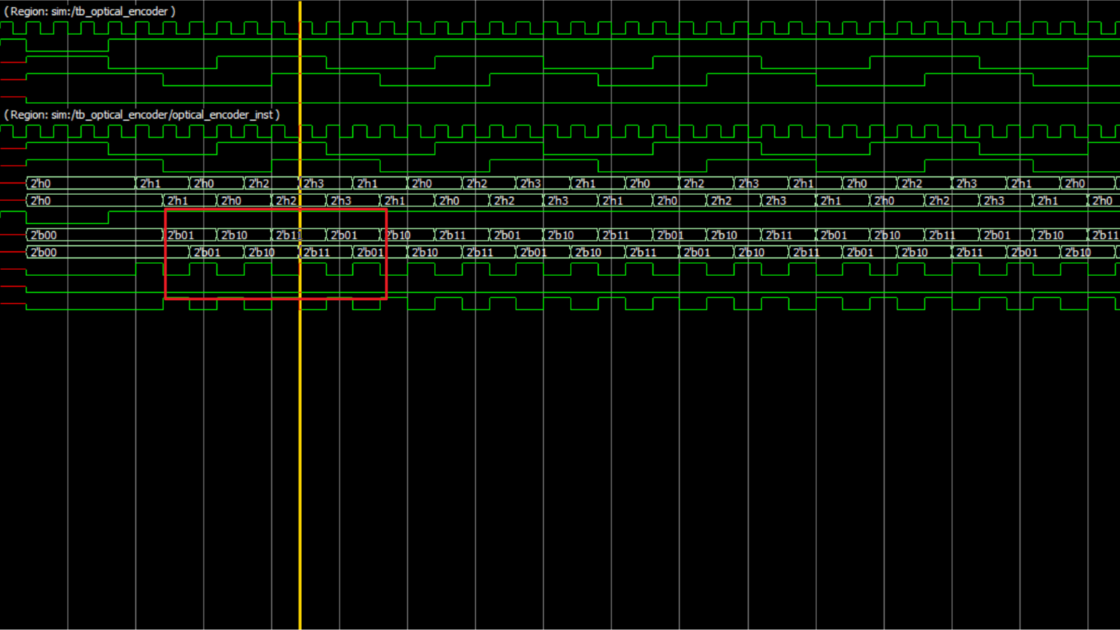Click the yellow waveform cursor line

tap(300, 315)
